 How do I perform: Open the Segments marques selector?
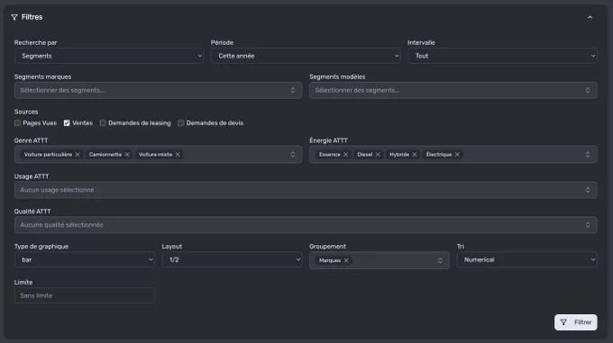point(158,90)
